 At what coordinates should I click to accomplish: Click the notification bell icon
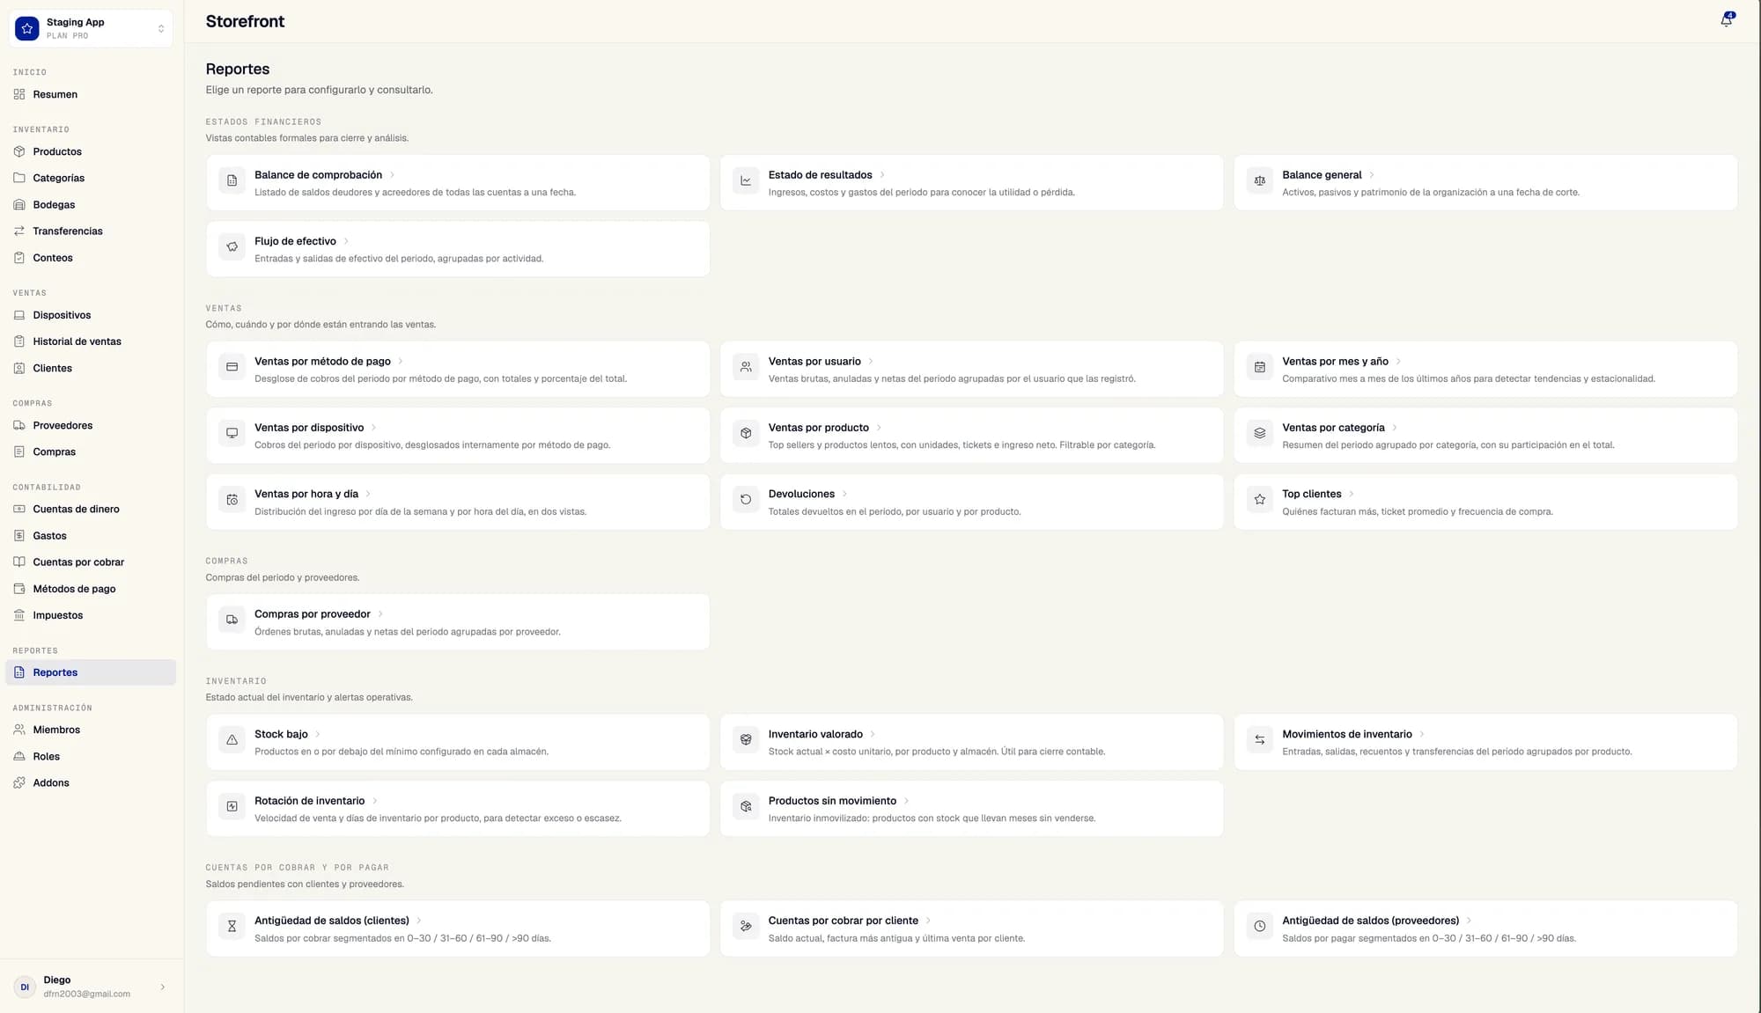pyautogui.click(x=1727, y=20)
